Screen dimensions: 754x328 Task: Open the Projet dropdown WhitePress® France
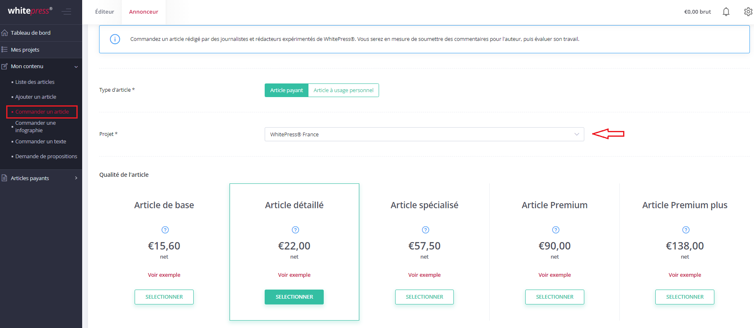[x=424, y=134]
